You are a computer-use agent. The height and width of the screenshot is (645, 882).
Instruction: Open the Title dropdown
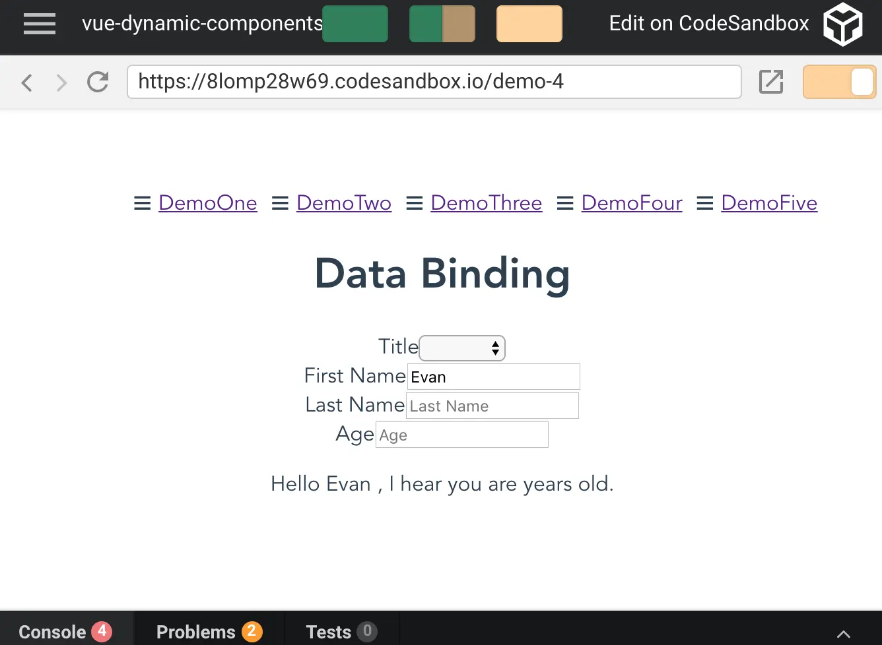[x=462, y=348]
